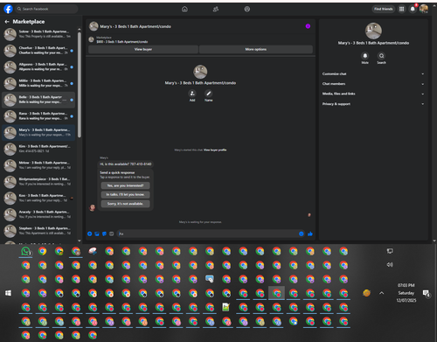437x342 pixels.
Task: Open the Aracely conversation
Action: point(38,214)
